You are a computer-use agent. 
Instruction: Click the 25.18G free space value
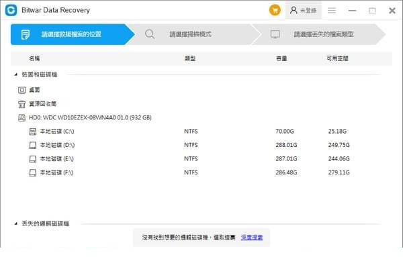pos(337,132)
